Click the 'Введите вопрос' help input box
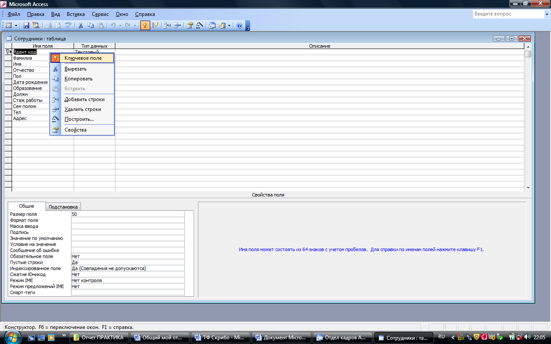 click(508, 14)
